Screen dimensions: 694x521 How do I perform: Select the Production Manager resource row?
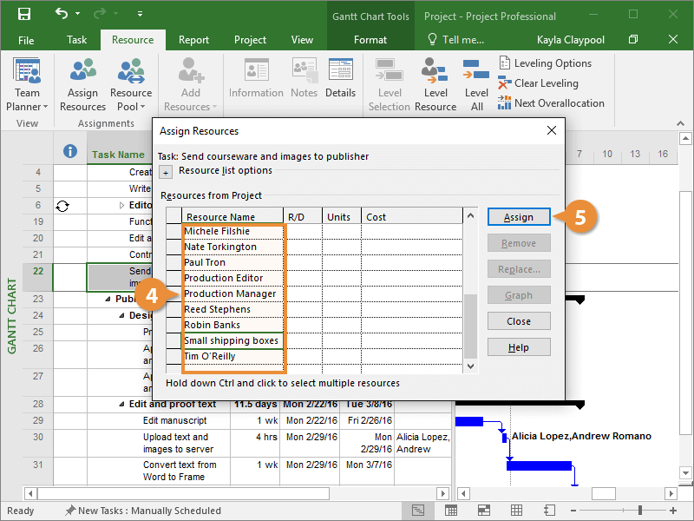pos(230,293)
